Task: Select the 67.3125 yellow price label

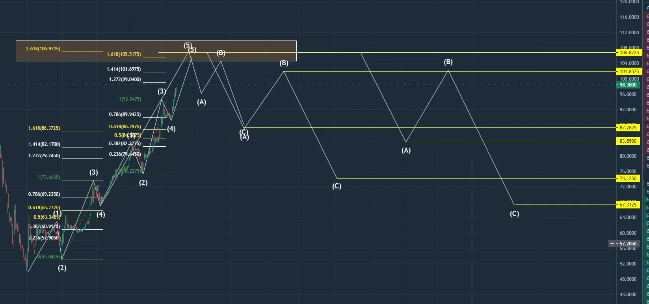Action: 629,205
